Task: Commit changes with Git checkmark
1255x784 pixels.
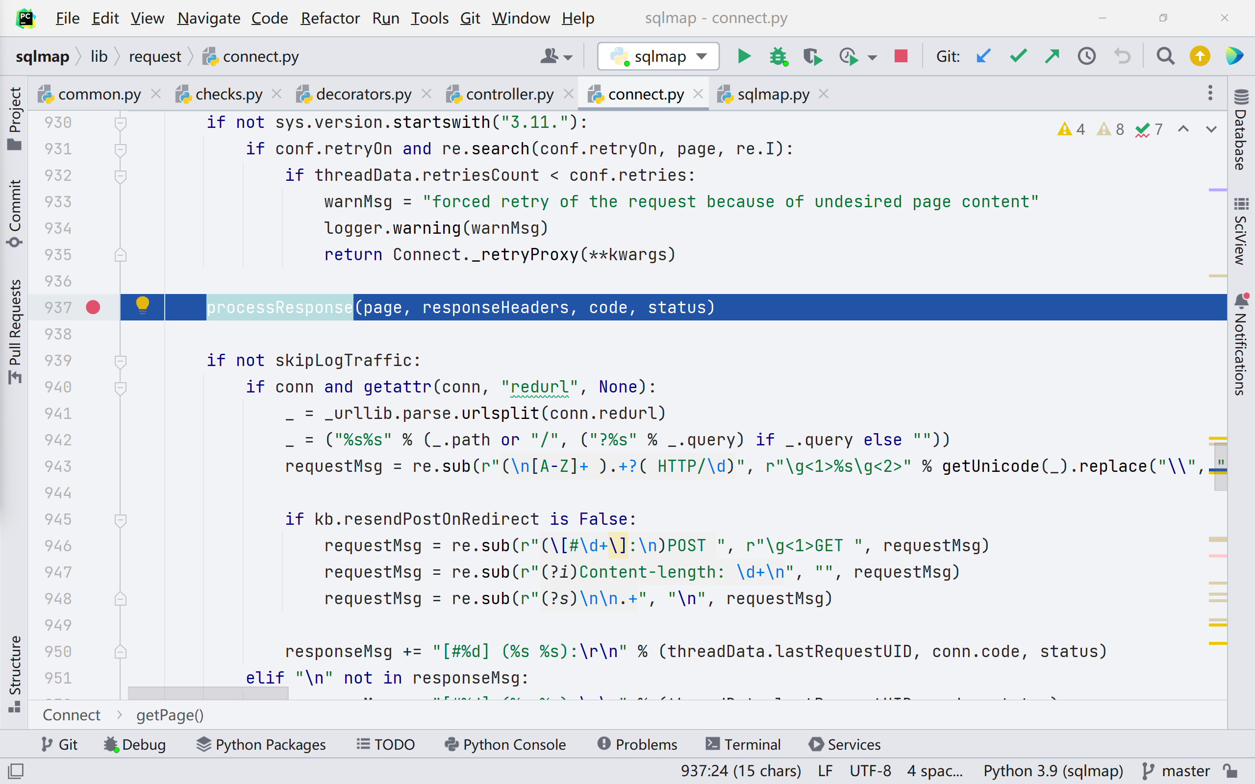Action: pyautogui.click(x=1018, y=55)
